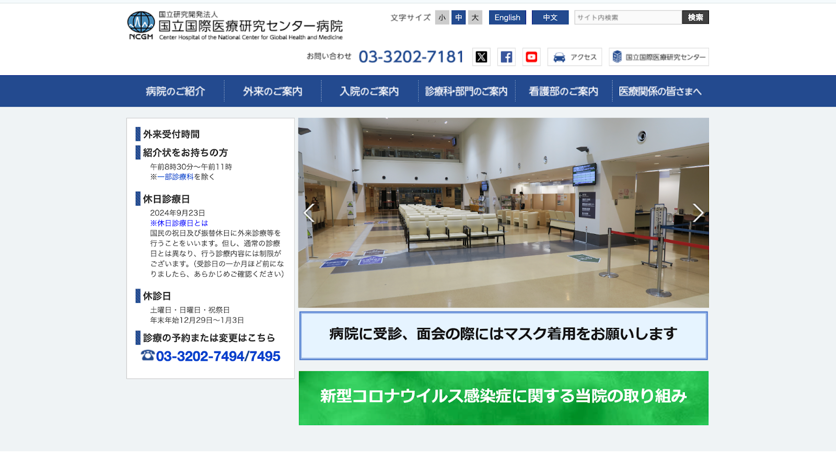The width and height of the screenshot is (836, 471).
Task: Set text size to large (大)
Action: tap(475, 18)
